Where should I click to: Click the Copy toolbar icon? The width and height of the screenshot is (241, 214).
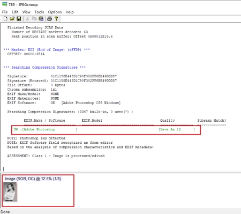34,19
